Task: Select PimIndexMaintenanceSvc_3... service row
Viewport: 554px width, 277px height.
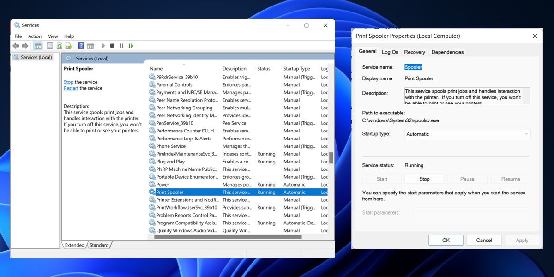Action: click(x=238, y=154)
